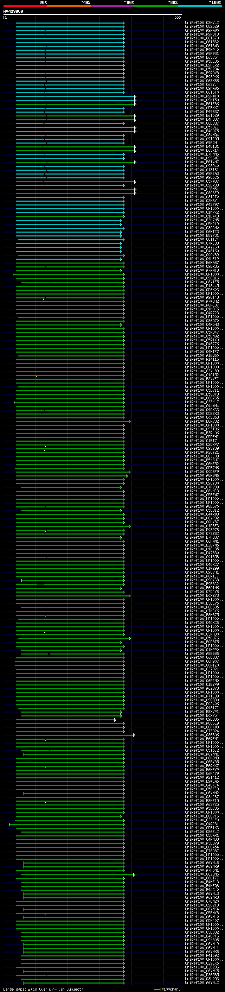
Task: Select hit UniRef100_C6SX86
Action: click(202, 81)
